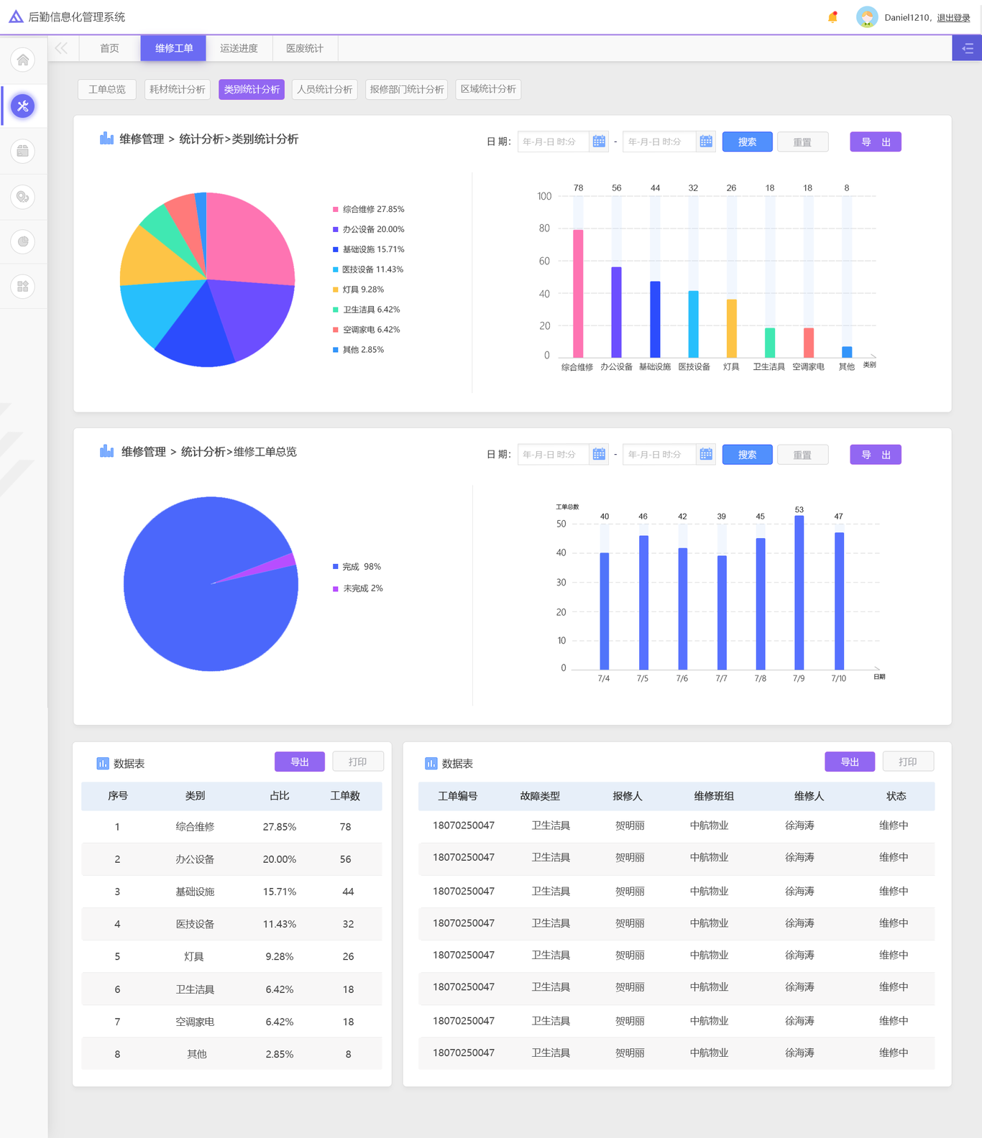Click bar chart icon beside 维修工单总览 title

point(106,450)
